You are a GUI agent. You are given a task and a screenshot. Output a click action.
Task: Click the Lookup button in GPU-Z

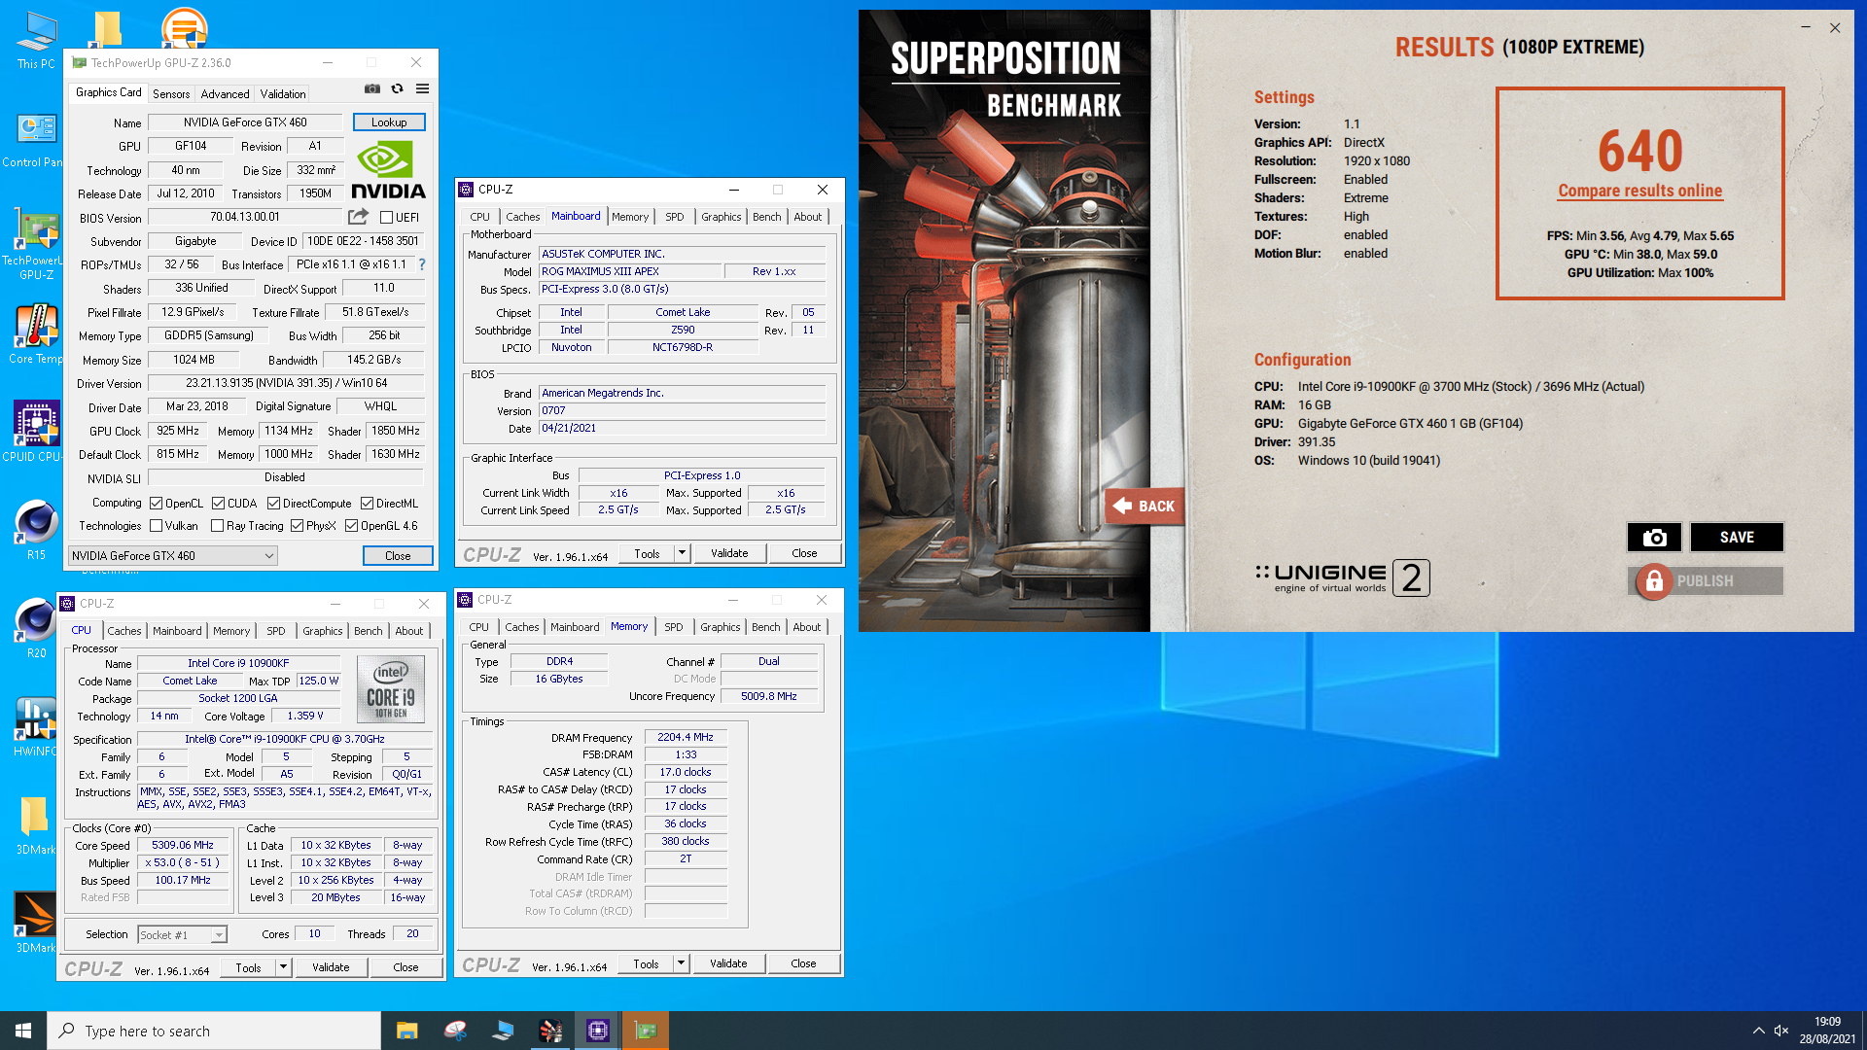tap(389, 122)
